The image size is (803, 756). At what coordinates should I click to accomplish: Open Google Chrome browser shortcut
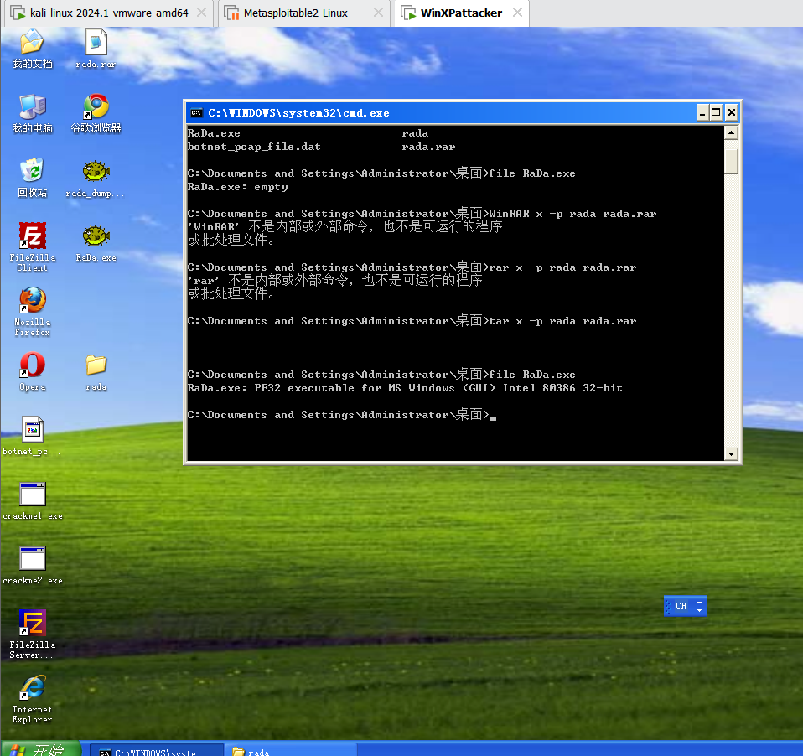[96, 107]
